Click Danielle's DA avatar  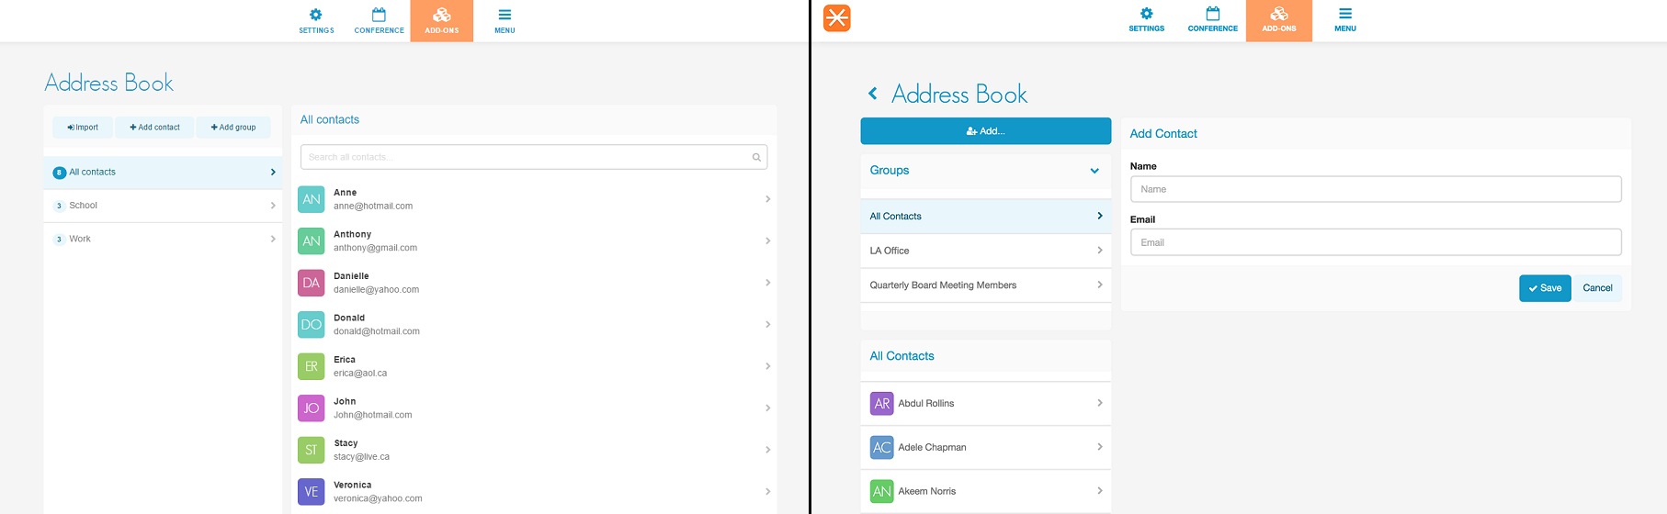312,283
